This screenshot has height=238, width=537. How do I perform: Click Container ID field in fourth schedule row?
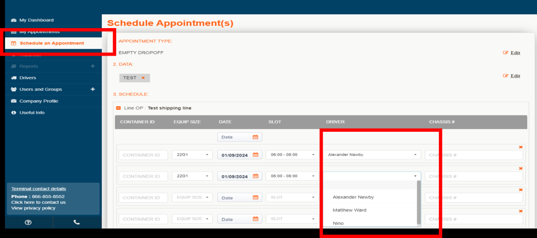pos(144,219)
